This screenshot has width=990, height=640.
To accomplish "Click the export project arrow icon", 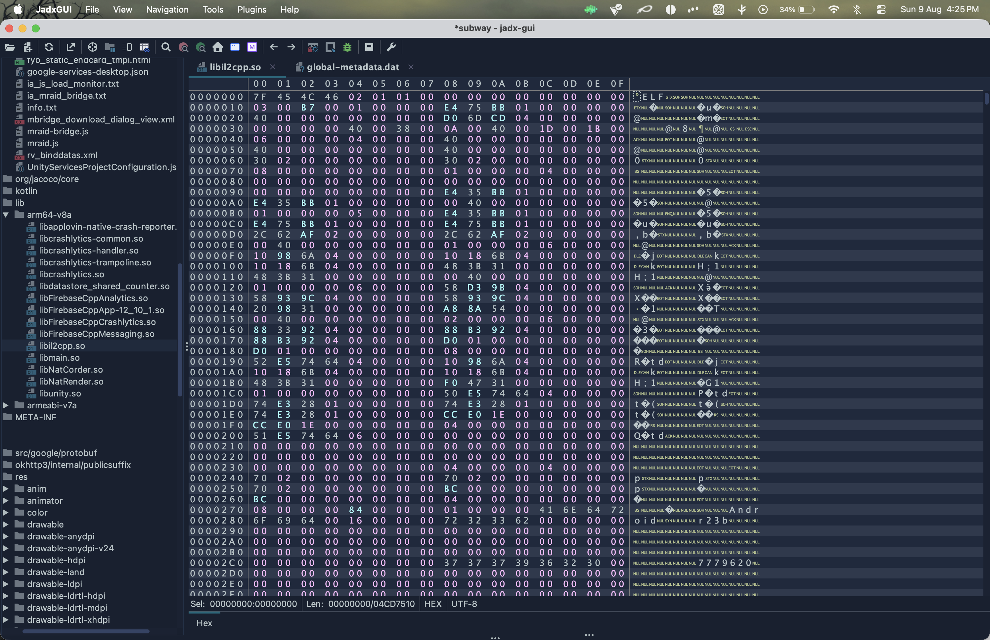I will [70, 47].
